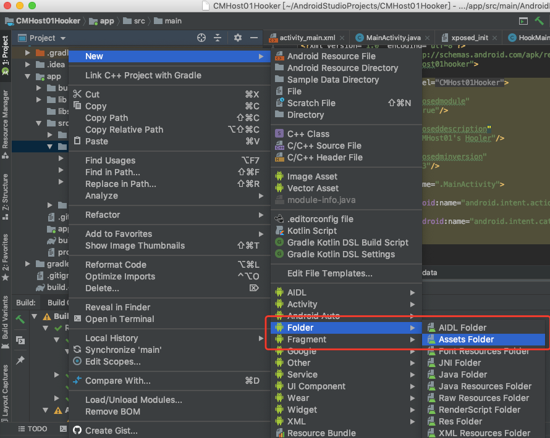Open the Analyze submenu arrow

[x=261, y=196]
